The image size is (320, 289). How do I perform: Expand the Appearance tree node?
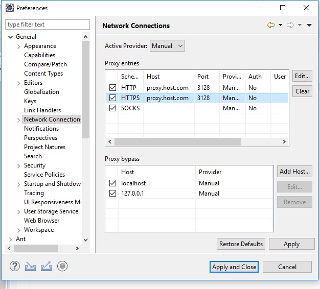(x=18, y=46)
